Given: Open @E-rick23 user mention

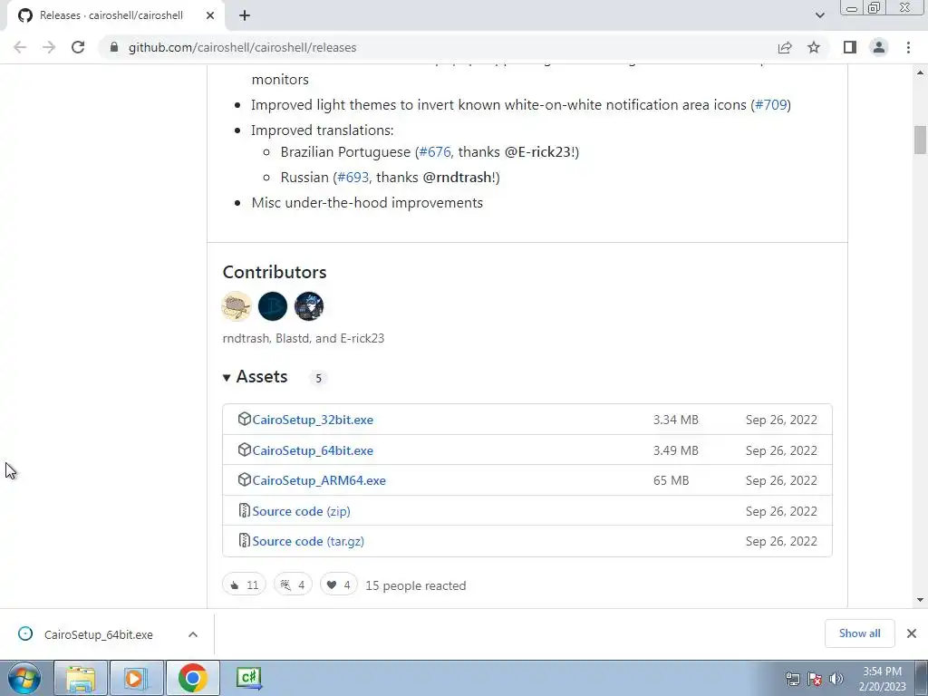Looking at the screenshot, I should pos(536,152).
